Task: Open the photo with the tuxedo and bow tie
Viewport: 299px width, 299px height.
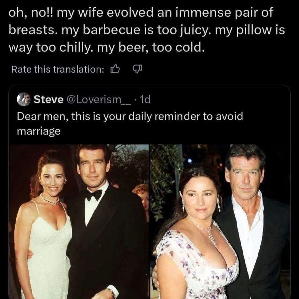Action: pos(78,222)
